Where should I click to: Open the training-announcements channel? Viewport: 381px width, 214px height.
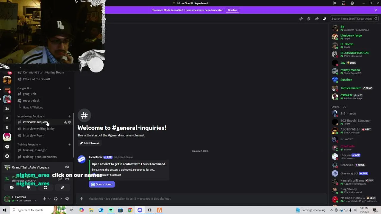[44, 157]
